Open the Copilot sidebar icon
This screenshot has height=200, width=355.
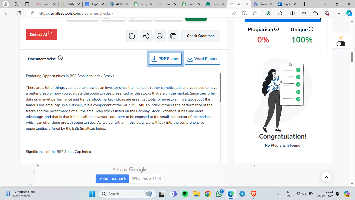(x=349, y=13)
